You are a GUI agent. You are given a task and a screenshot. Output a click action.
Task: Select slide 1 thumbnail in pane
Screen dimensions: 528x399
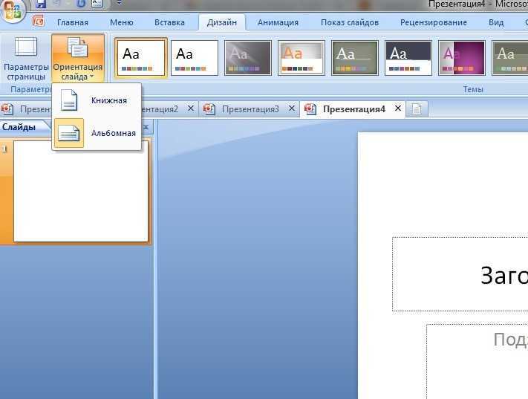[x=81, y=191]
